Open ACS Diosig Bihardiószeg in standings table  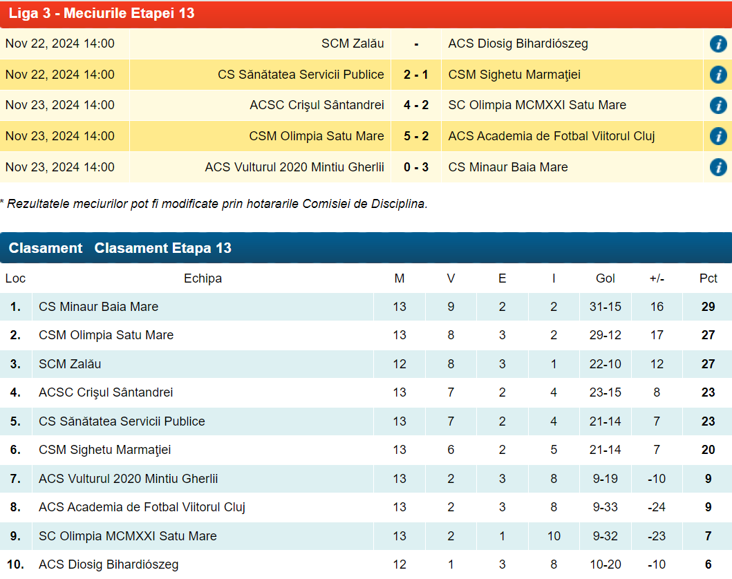(109, 564)
